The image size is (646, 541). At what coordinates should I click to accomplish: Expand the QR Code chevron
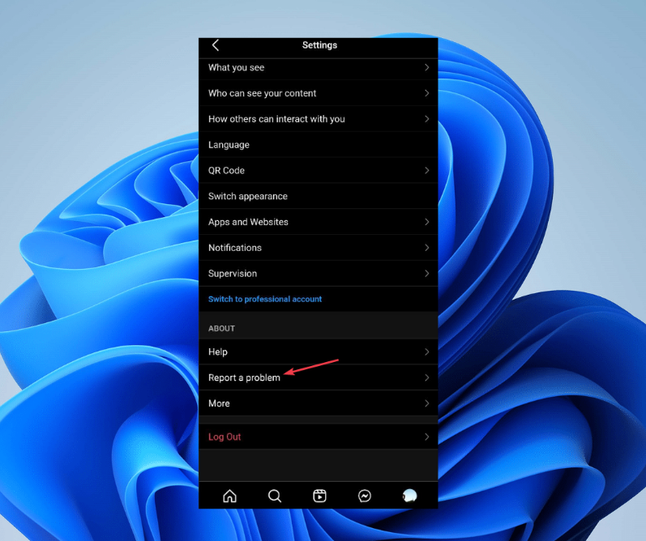tap(427, 170)
